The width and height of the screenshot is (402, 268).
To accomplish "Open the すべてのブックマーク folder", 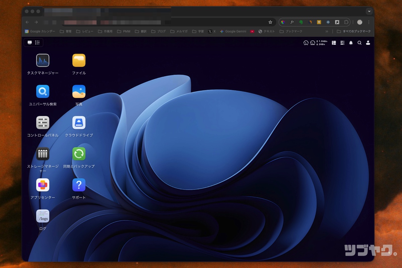I will click(354, 31).
